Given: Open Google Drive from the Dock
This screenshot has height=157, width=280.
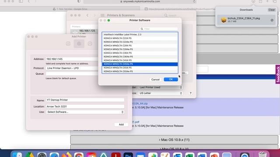Looking at the screenshot, I should [30, 155].
